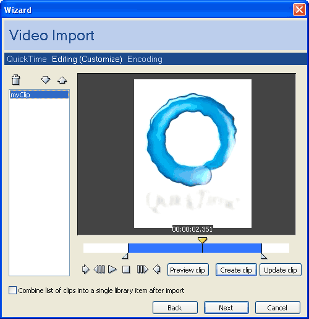Go to the Encoding step tab
309x319 pixels.
coord(145,59)
